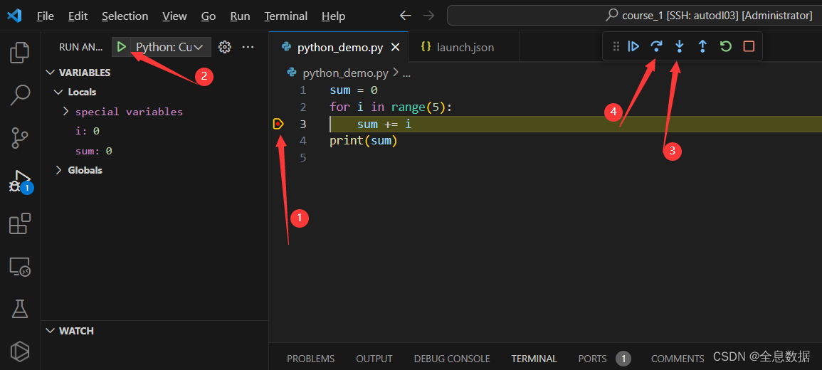
Task: Click the highlighted line 'sum += i'
Action: pyautogui.click(x=384, y=125)
